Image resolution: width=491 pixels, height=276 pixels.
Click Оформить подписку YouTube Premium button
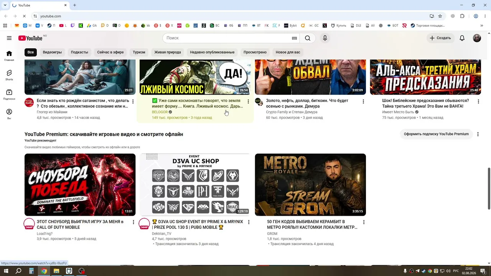coord(436,134)
